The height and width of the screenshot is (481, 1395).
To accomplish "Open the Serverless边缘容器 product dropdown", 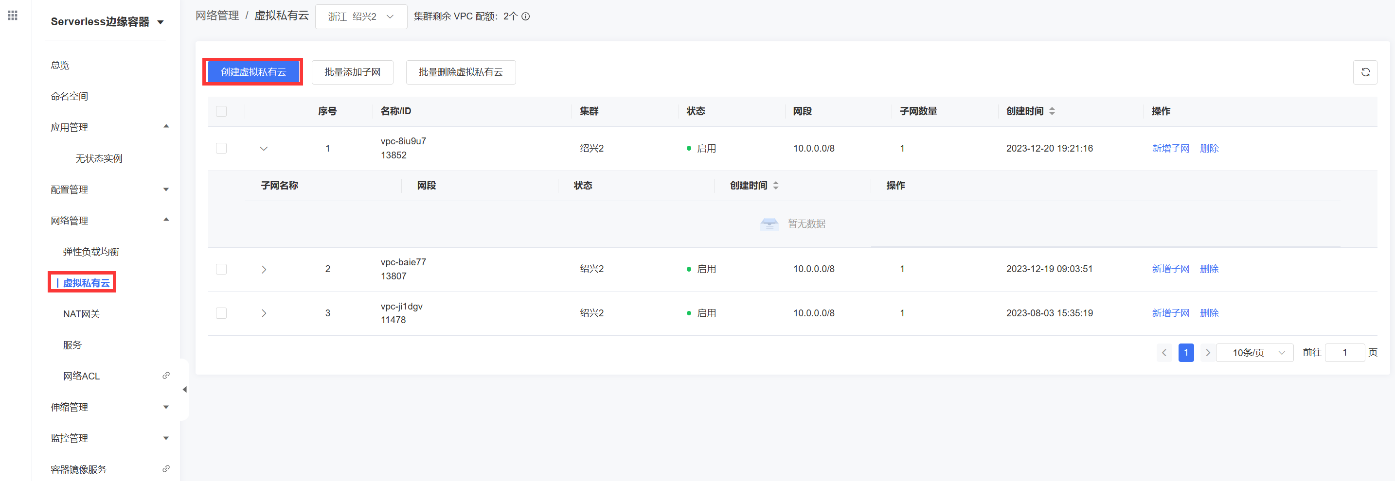I will pyautogui.click(x=107, y=22).
